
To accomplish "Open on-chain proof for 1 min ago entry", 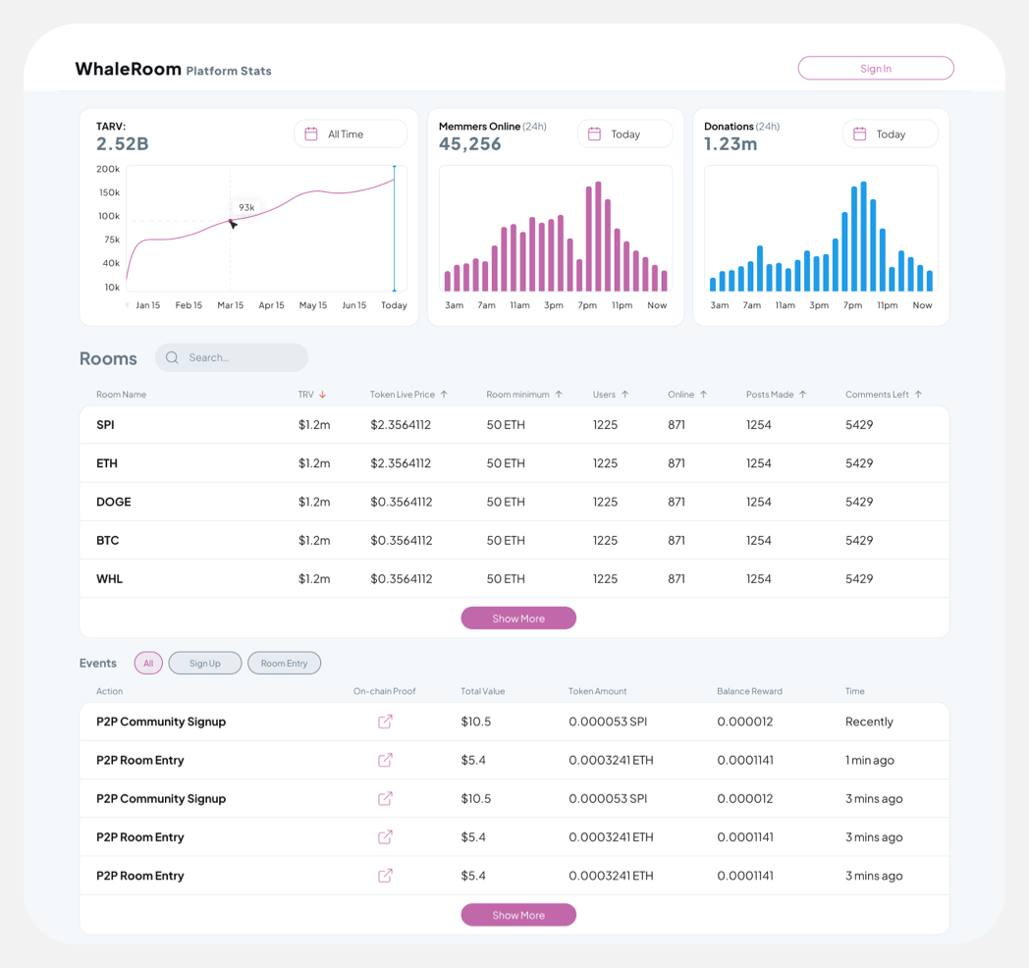I will pyautogui.click(x=385, y=760).
